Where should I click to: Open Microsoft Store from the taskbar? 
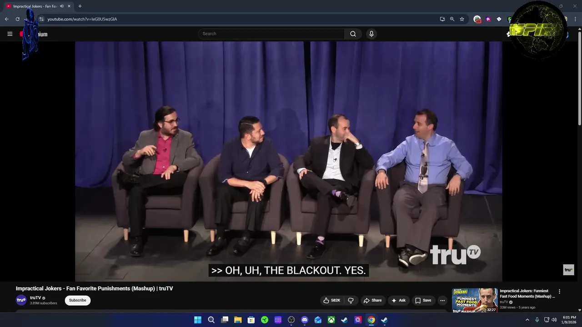tap(251, 320)
